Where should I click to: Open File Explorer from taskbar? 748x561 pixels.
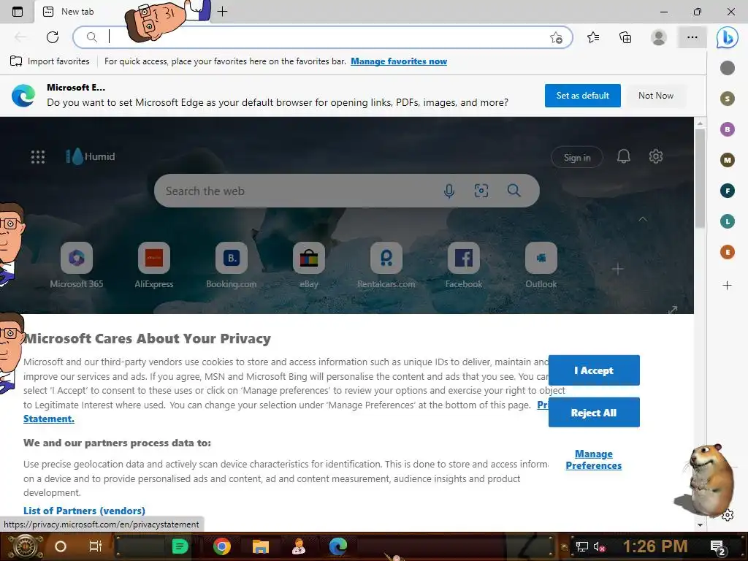(x=261, y=546)
